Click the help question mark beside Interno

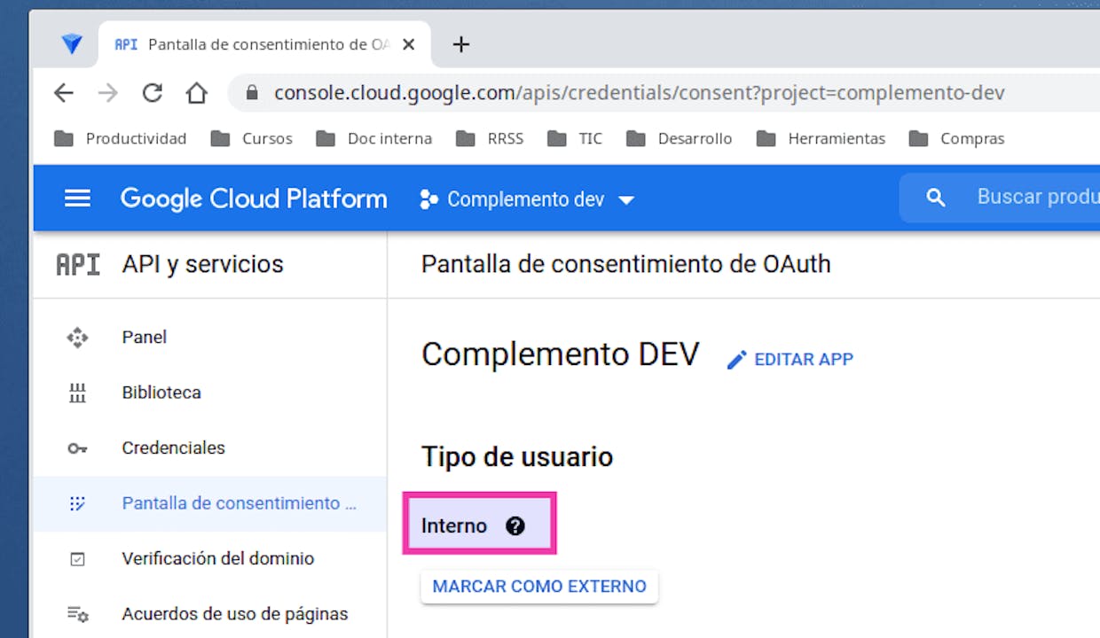tap(515, 526)
